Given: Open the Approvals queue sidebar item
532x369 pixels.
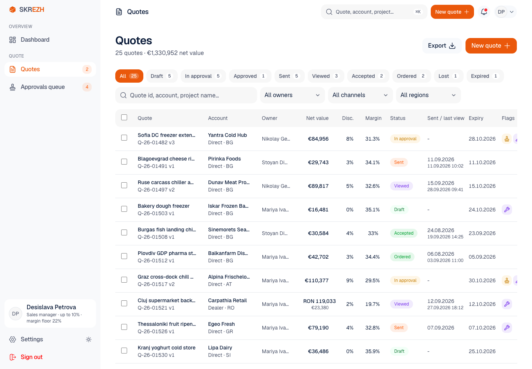Looking at the screenshot, I should point(50,87).
